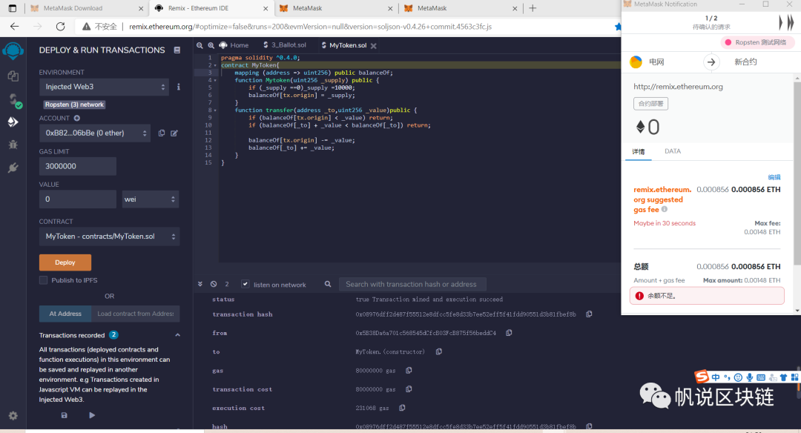Open browser tab actions icon at top-left
The height and width of the screenshot is (433, 801).
pyautogui.click(x=13, y=8)
